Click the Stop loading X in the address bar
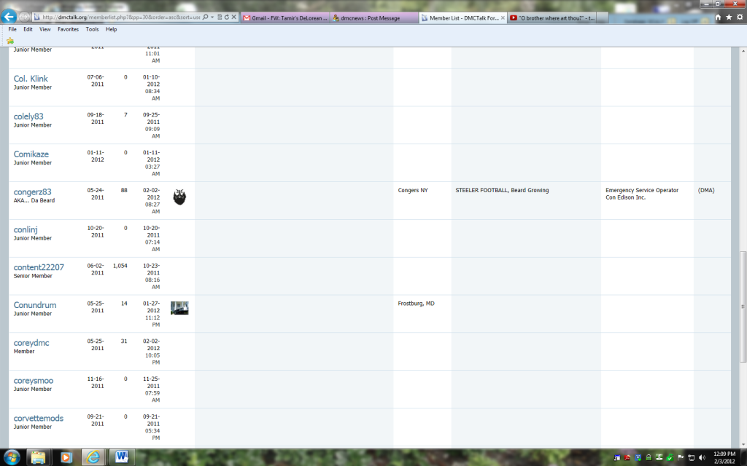 coord(234,17)
